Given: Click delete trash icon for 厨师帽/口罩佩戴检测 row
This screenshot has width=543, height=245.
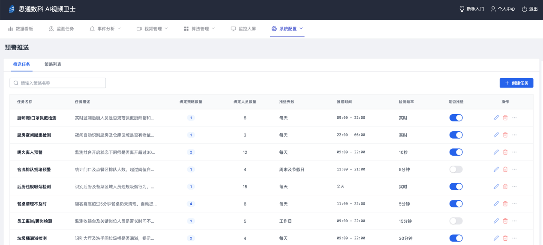Looking at the screenshot, I should point(505,118).
